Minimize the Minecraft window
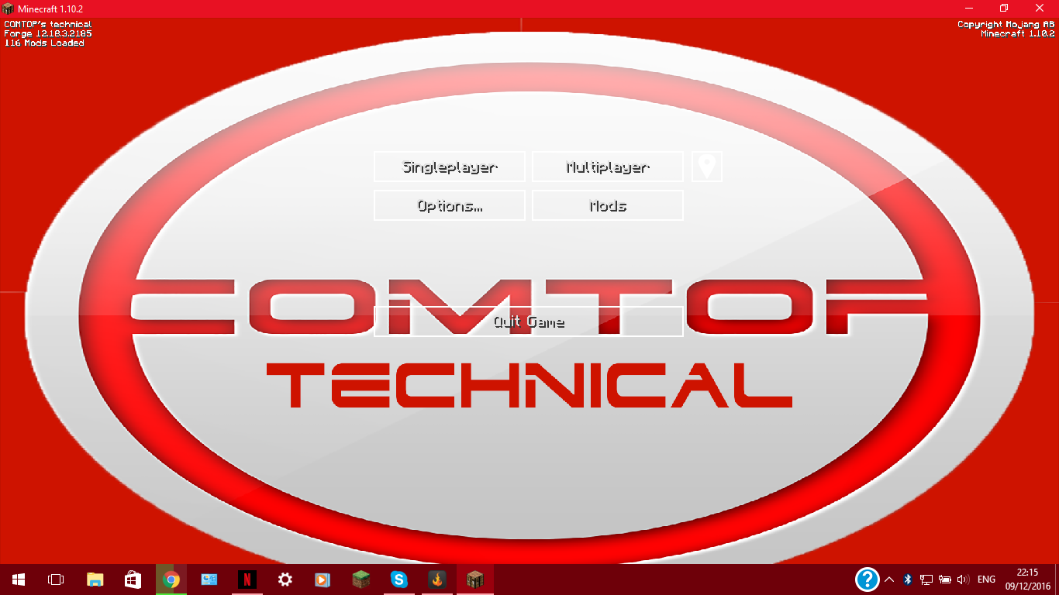1059x595 pixels. pyautogui.click(x=969, y=9)
